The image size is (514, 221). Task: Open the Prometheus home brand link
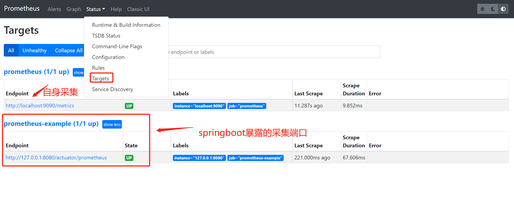22,9
